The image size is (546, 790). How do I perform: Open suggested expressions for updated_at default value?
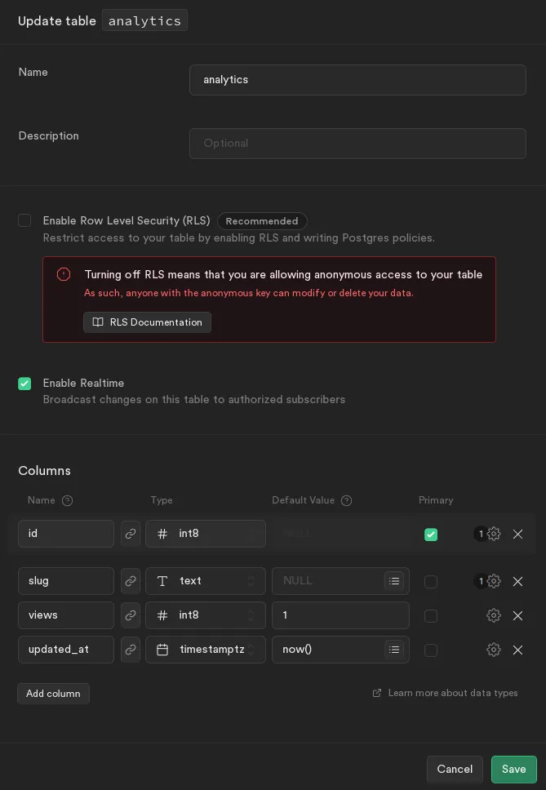[394, 650]
